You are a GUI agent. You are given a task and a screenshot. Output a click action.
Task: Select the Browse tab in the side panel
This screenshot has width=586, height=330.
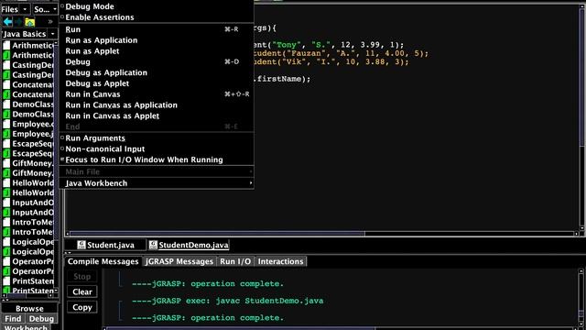pyautogui.click(x=29, y=309)
